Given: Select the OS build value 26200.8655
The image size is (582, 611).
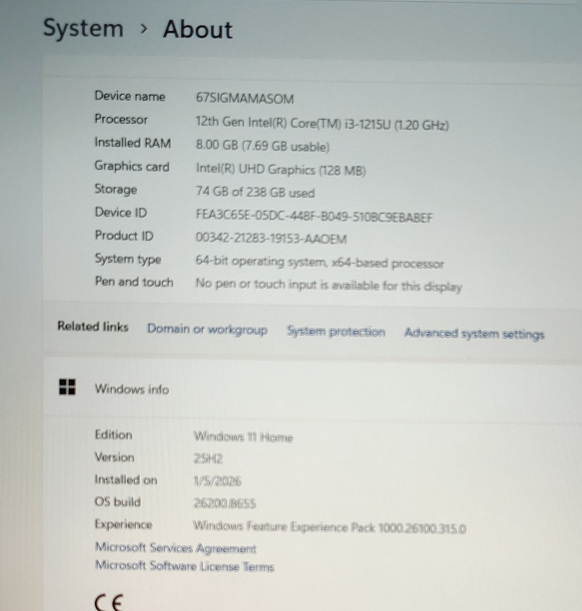Looking at the screenshot, I should 225,504.
